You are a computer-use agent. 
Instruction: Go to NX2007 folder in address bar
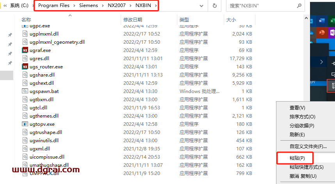117,5
